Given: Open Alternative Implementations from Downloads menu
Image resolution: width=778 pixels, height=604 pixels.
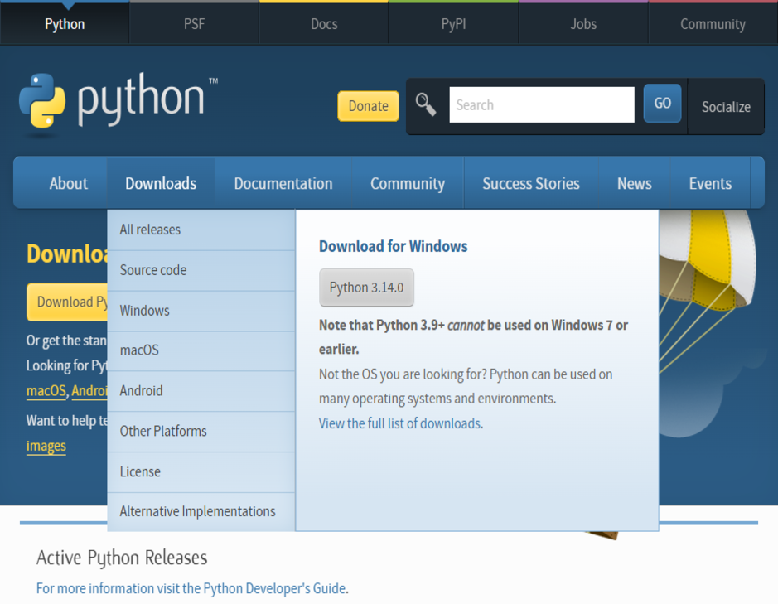Looking at the screenshot, I should click(198, 511).
